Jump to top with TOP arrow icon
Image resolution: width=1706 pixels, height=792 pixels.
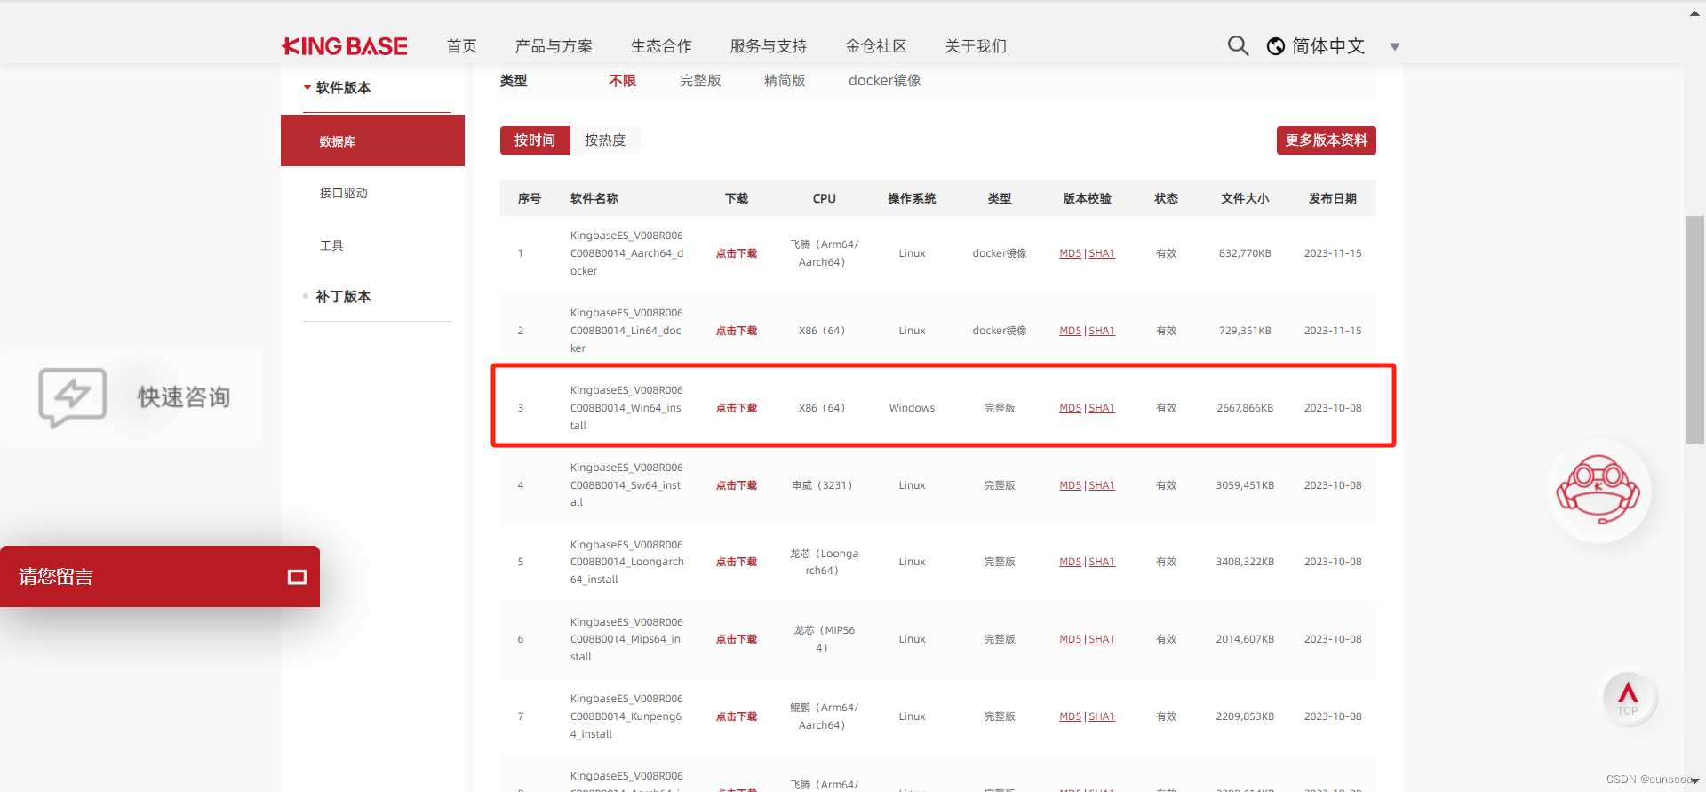click(x=1628, y=699)
